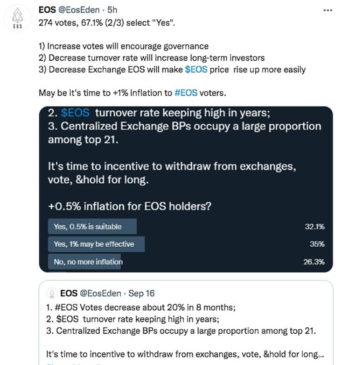Click the small avatar in quoted tweet

[52, 293]
